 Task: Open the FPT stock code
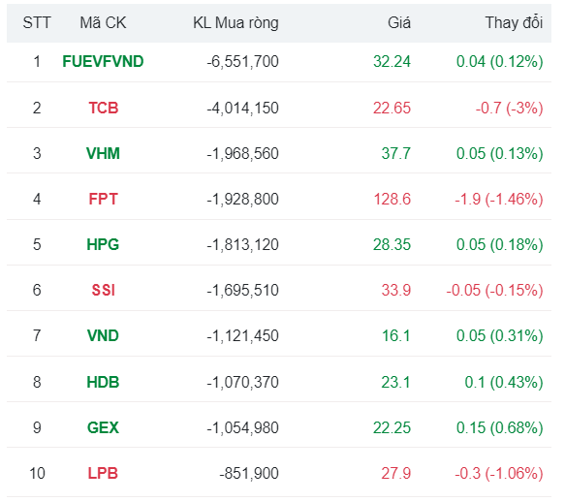pyautogui.click(x=103, y=199)
